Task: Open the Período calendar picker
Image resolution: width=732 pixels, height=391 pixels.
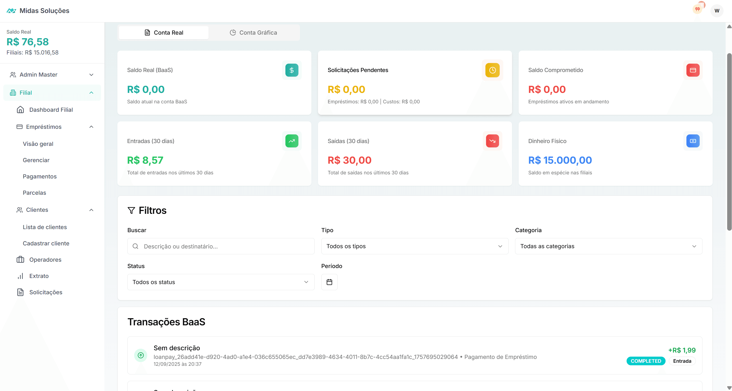Action: tap(329, 282)
